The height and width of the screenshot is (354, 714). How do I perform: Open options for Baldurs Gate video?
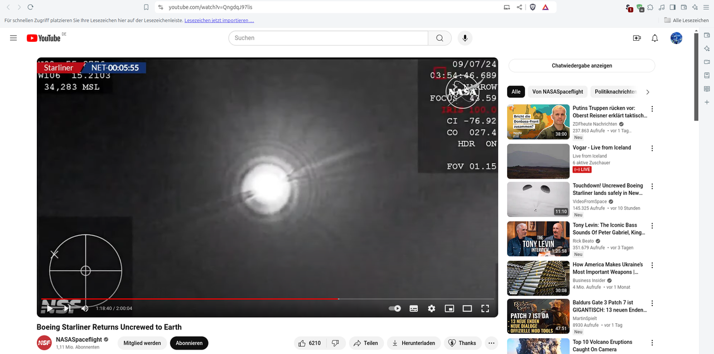pyautogui.click(x=652, y=303)
